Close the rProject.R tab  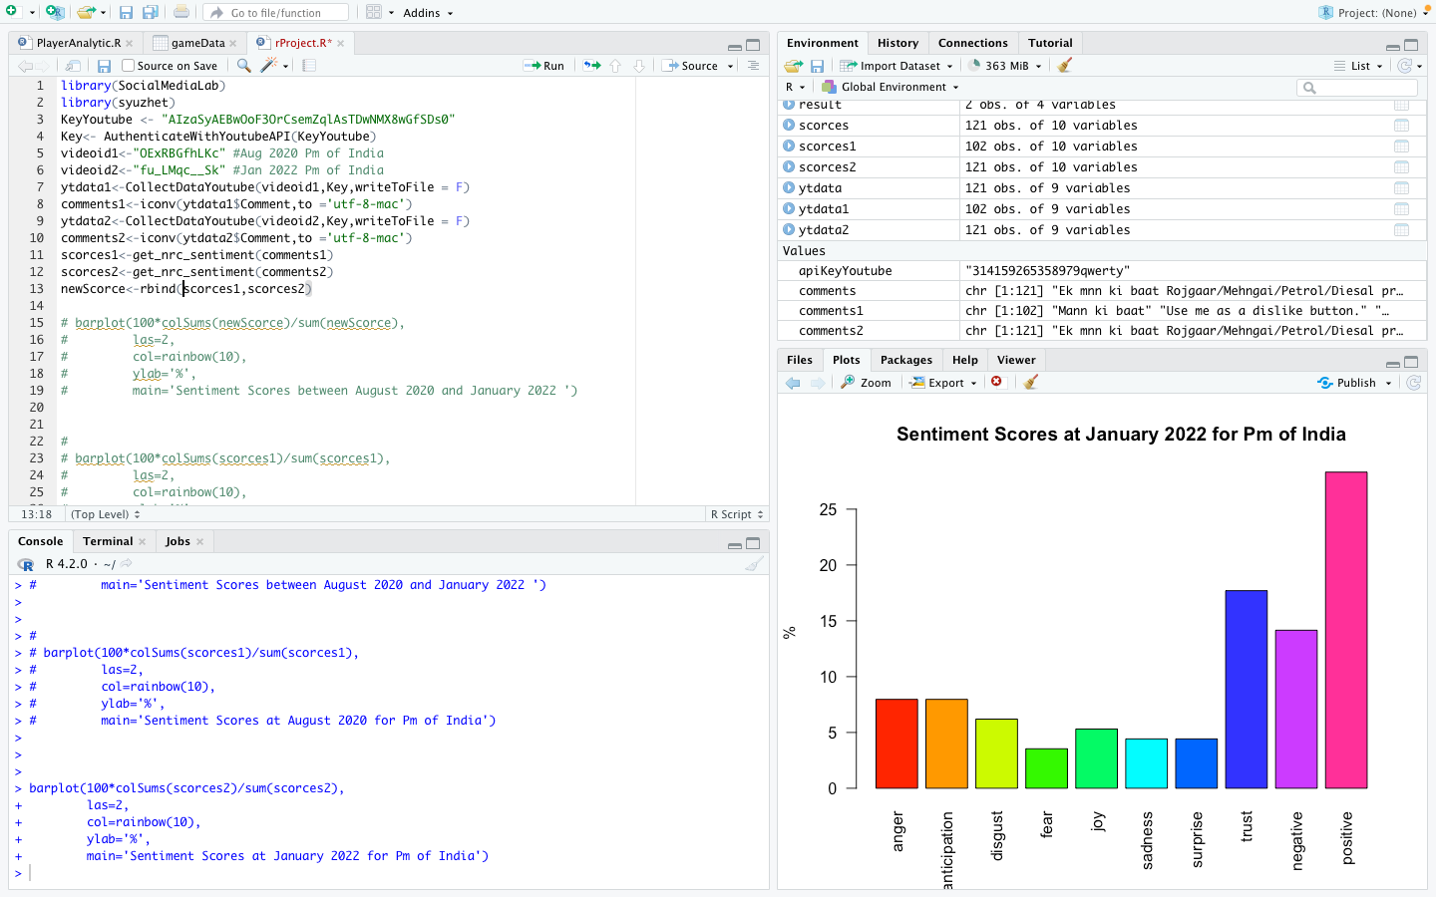(341, 43)
